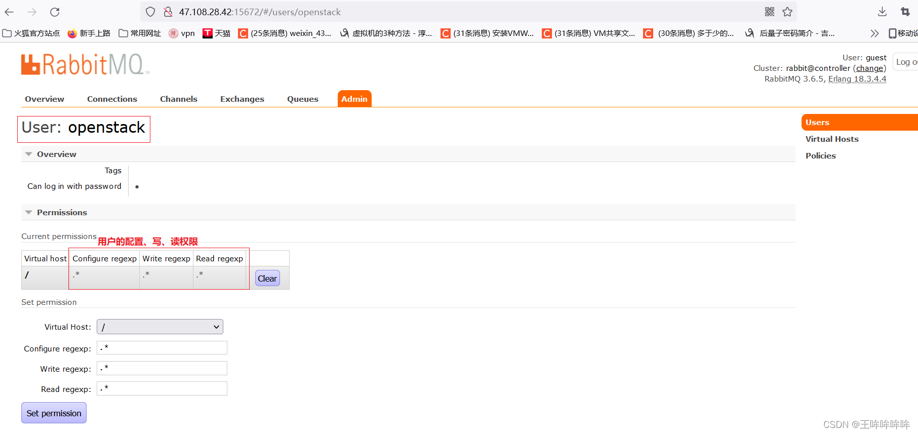
Task: Open Virtual Hosts in the admin sidebar
Action: coord(832,139)
